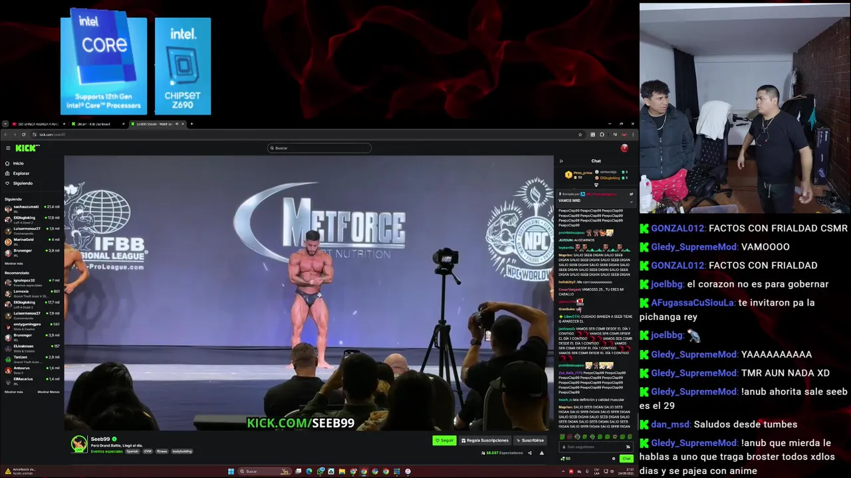Collapse the chat panel arrow
This screenshot has height=478, width=851.
pos(560,161)
